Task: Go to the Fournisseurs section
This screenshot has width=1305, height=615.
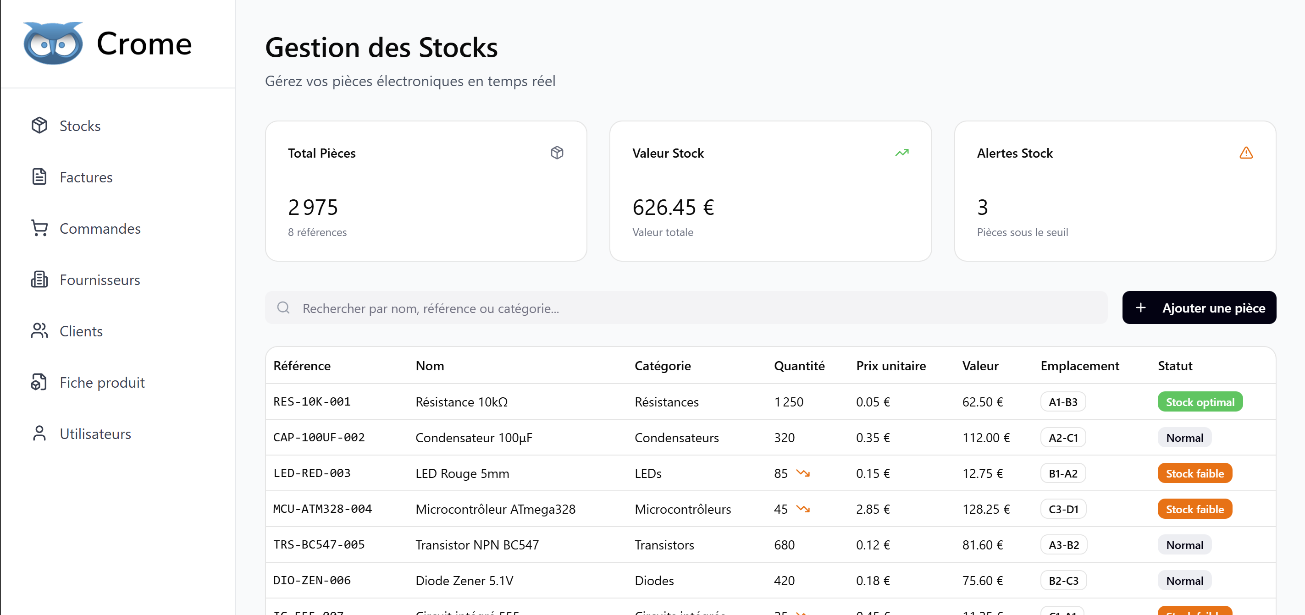Action: [100, 280]
